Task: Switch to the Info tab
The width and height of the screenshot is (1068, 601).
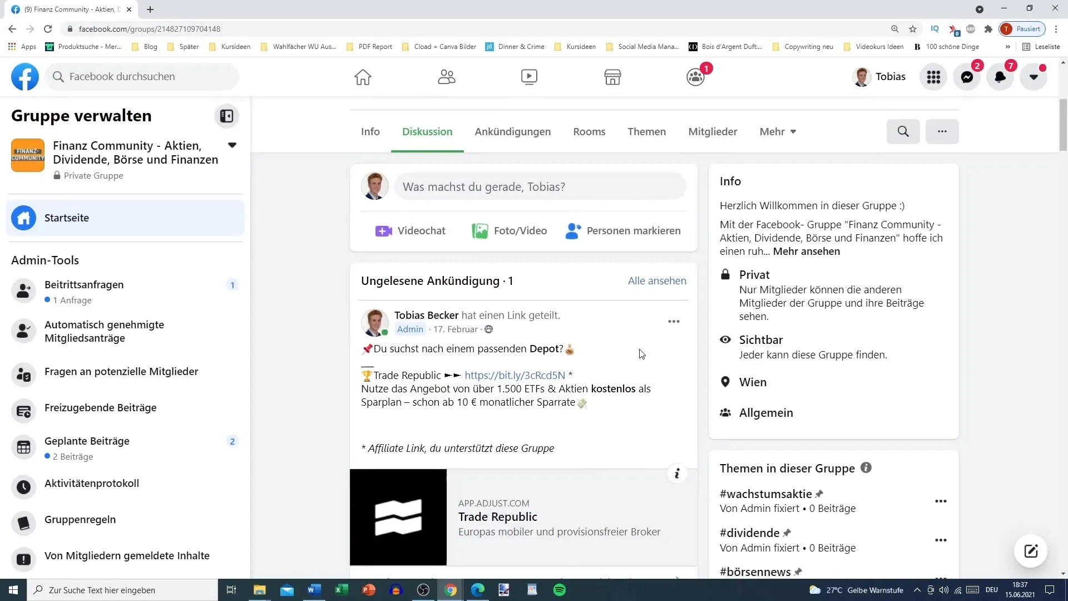Action: pyautogui.click(x=370, y=132)
